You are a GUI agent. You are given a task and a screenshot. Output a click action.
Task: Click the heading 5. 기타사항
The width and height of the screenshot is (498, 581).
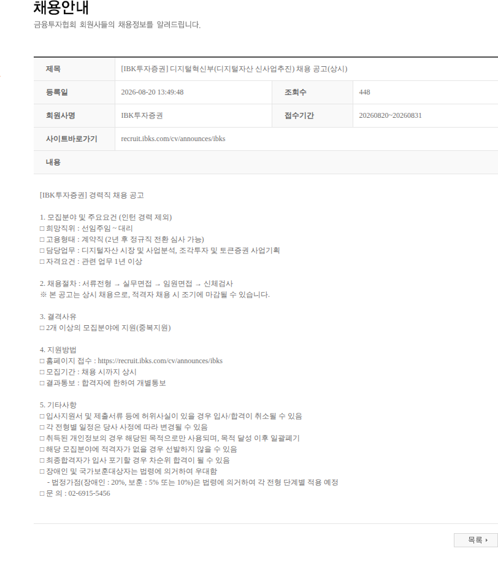(58, 405)
